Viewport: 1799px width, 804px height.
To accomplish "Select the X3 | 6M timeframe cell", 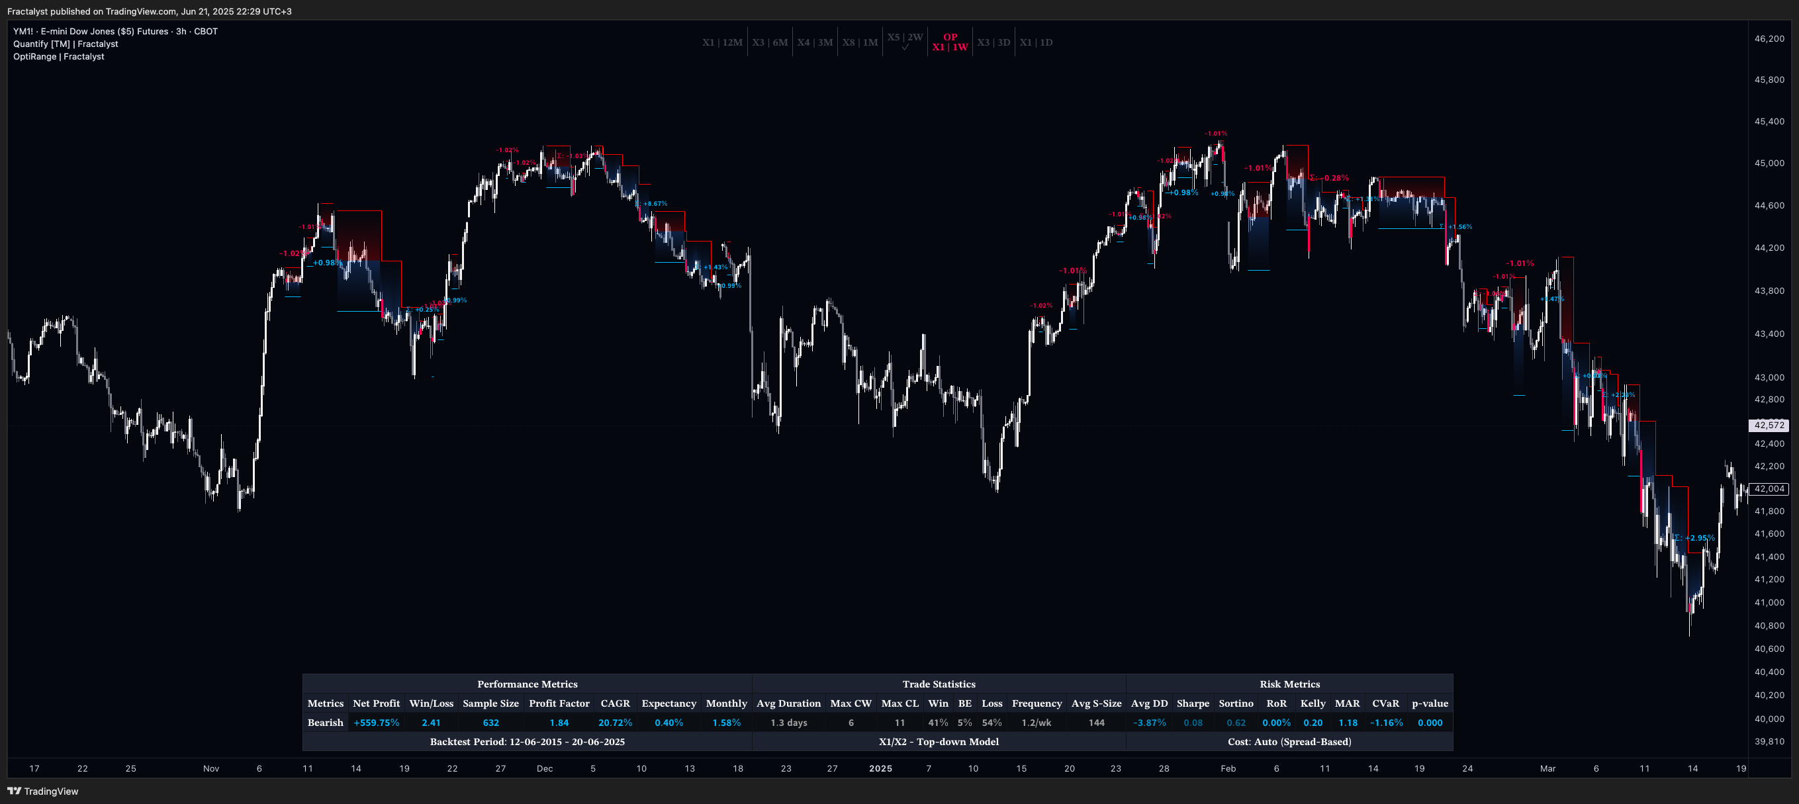I will 770,42.
